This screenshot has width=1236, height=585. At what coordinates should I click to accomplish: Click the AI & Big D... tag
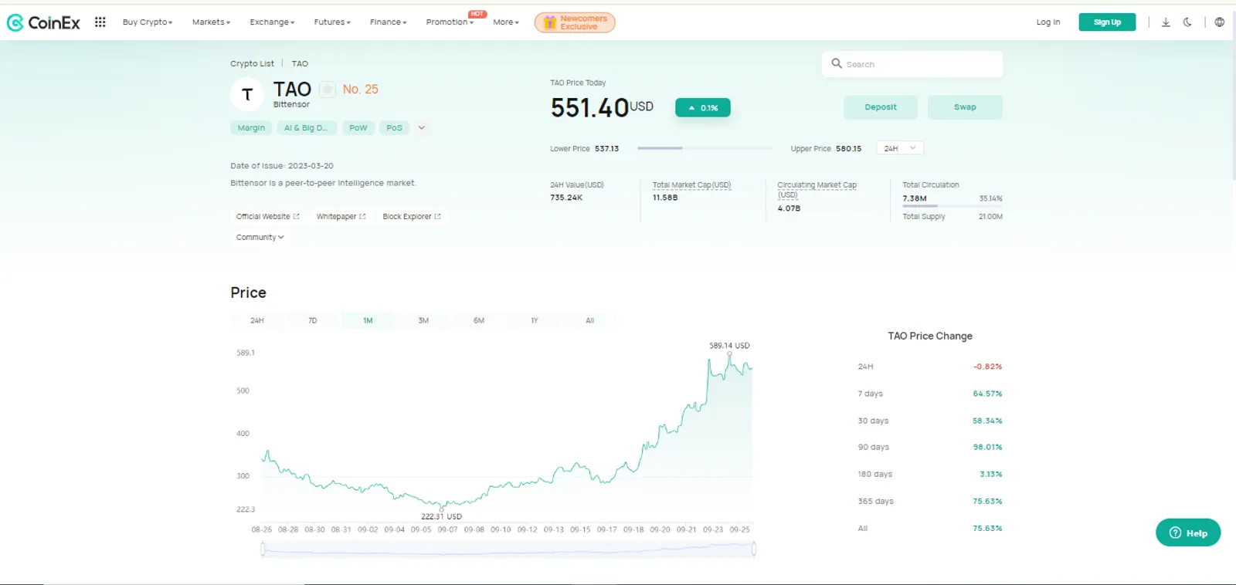tap(306, 128)
